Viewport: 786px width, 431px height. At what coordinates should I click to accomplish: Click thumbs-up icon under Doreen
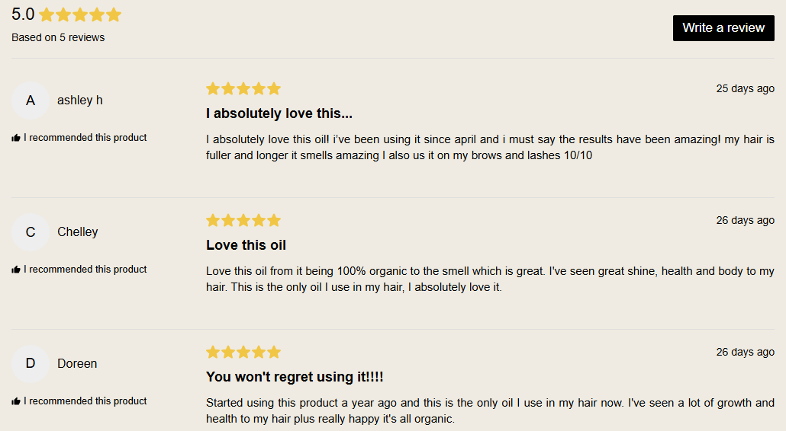click(x=16, y=402)
